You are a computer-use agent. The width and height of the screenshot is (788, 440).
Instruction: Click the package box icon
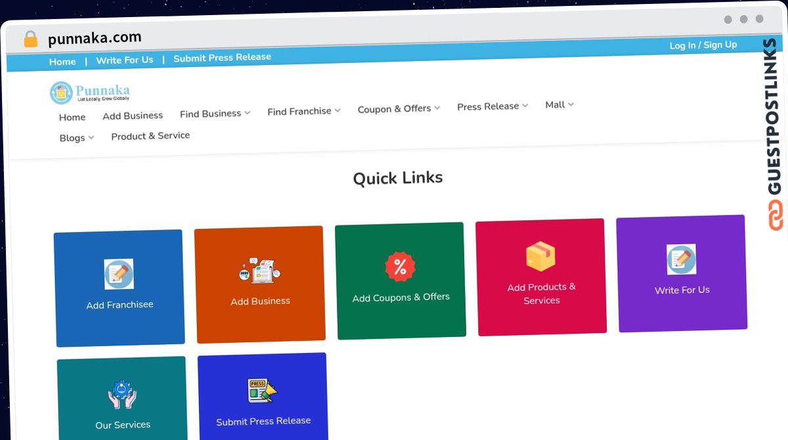(x=540, y=256)
